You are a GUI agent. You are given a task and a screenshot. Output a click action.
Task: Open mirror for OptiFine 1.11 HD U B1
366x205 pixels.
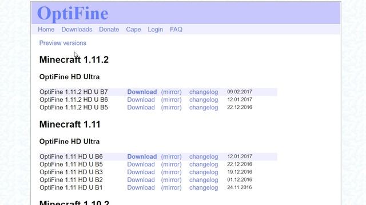coord(172,187)
